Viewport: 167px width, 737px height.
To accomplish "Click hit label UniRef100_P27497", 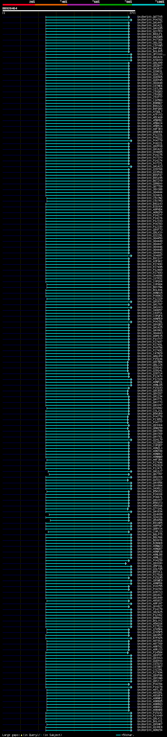I will [x=150, y=342].
